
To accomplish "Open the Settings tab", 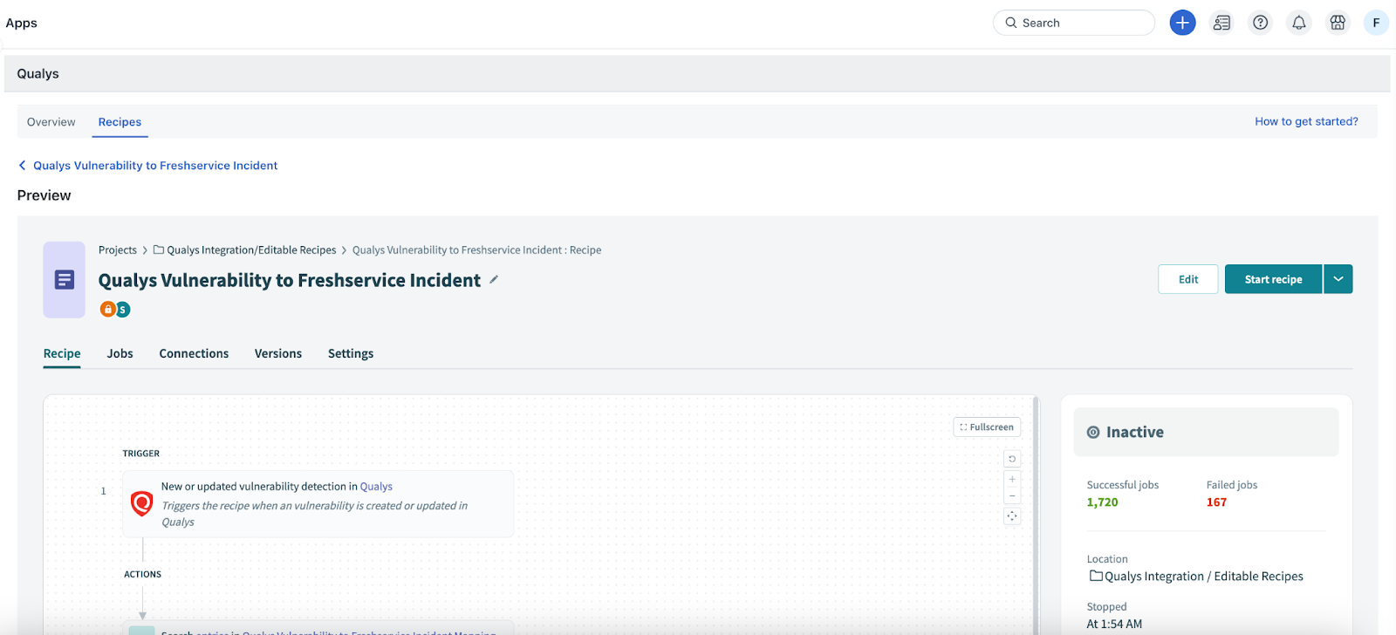I will (351, 353).
